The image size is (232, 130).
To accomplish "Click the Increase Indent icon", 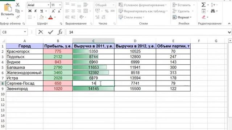I will (x=73, y=17).
